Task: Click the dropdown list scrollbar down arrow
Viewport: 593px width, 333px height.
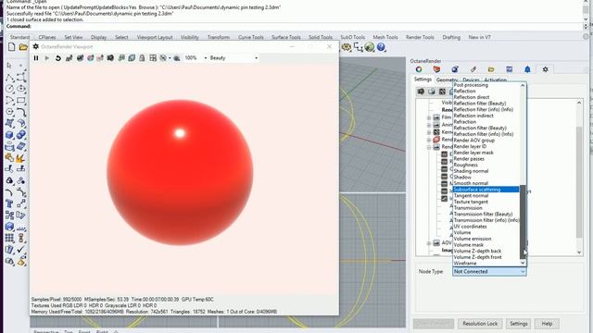Action: tap(523, 263)
